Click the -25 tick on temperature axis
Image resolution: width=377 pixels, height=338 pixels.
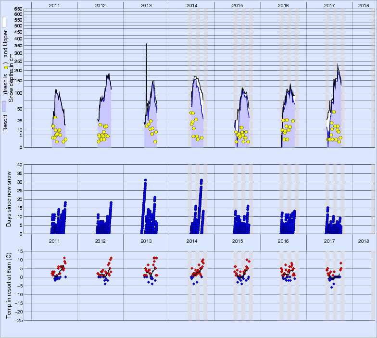(19, 320)
